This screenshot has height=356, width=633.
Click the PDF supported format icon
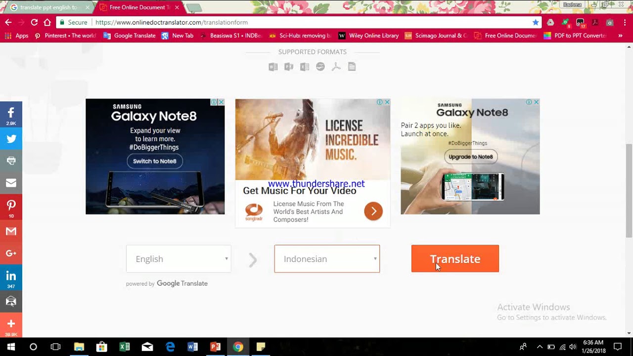[x=336, y=67]
